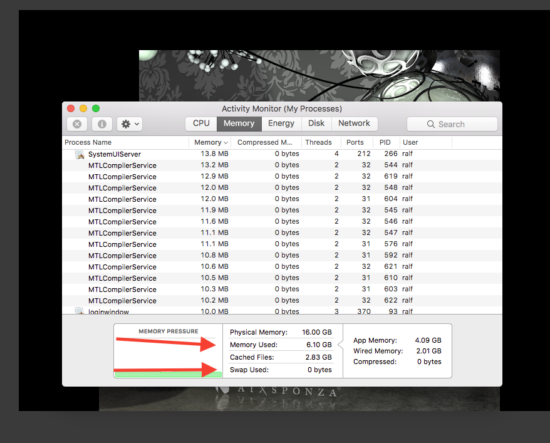Click the Quit Process stop icon

pyautogui.click(x=77, y=124)
